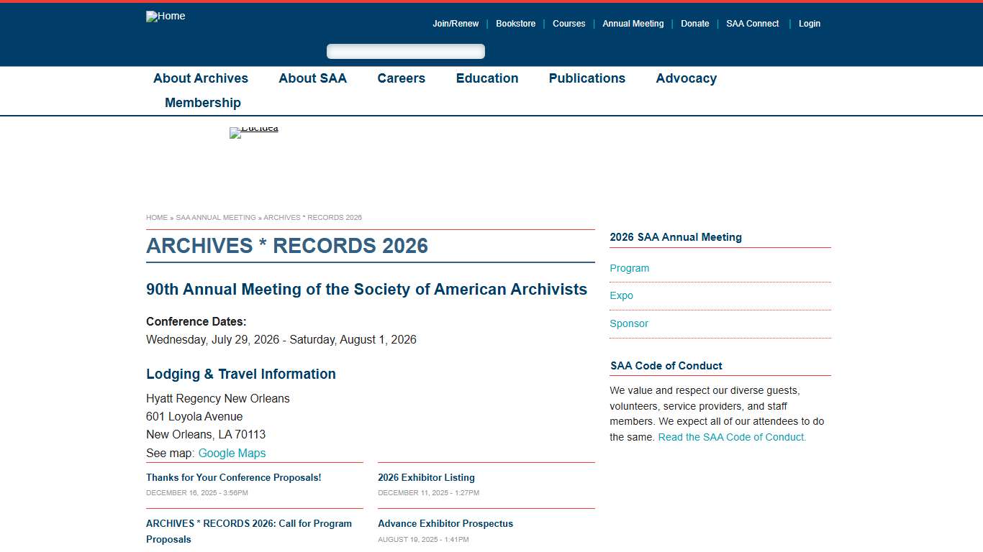Read the SAA Code of Conduct
The height and width of the screenshot is (552, 983).
pos(731,437)
